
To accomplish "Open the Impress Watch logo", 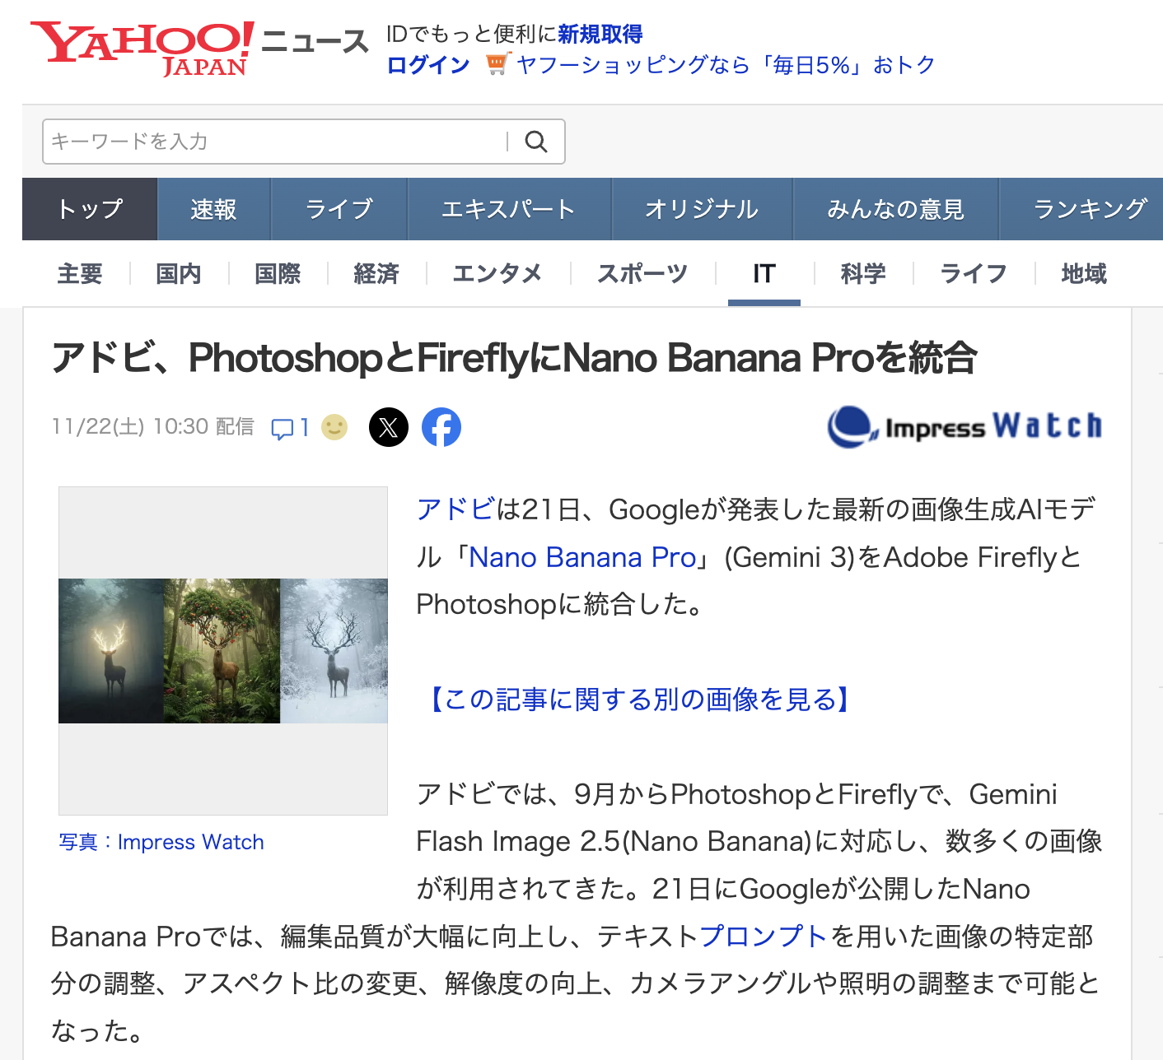I will (x=965, y=427).
